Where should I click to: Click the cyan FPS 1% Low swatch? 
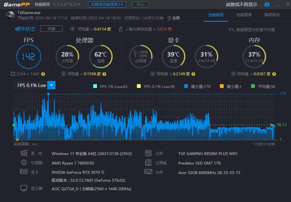(x=95, y=86)
